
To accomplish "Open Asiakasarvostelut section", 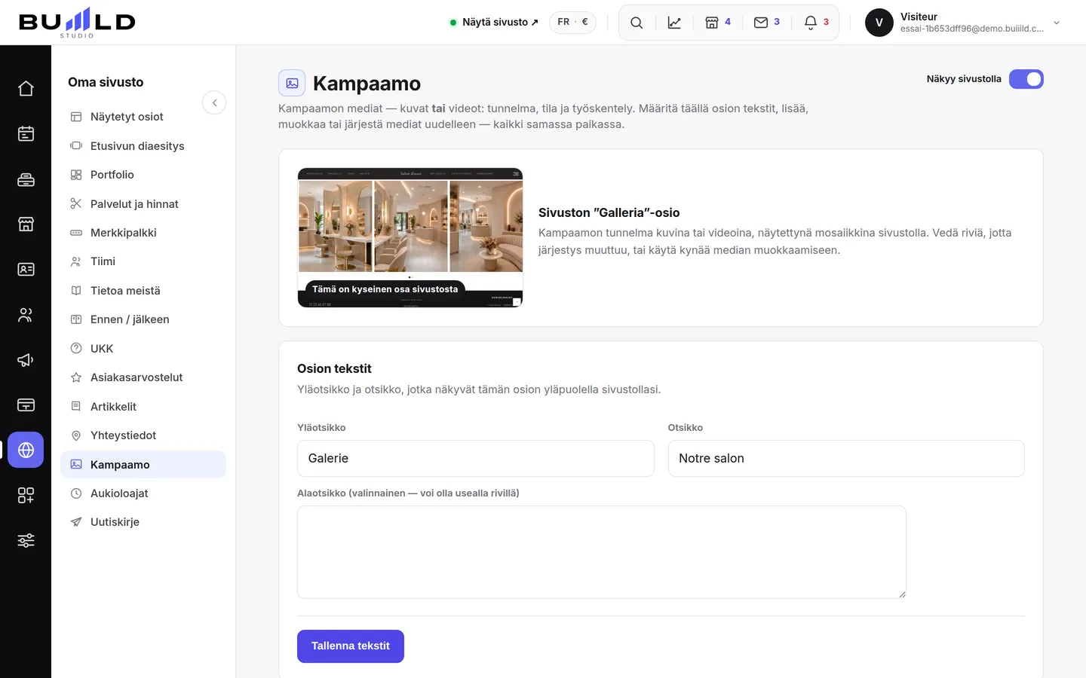I will [x=143, y=377].
